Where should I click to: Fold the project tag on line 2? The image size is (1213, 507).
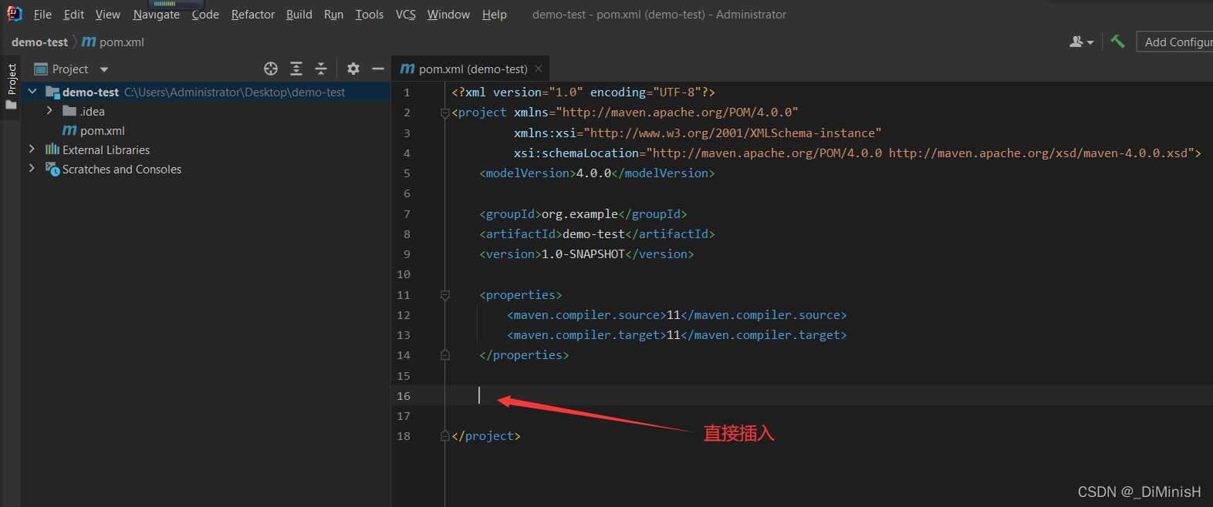click(x=445, y=112)
